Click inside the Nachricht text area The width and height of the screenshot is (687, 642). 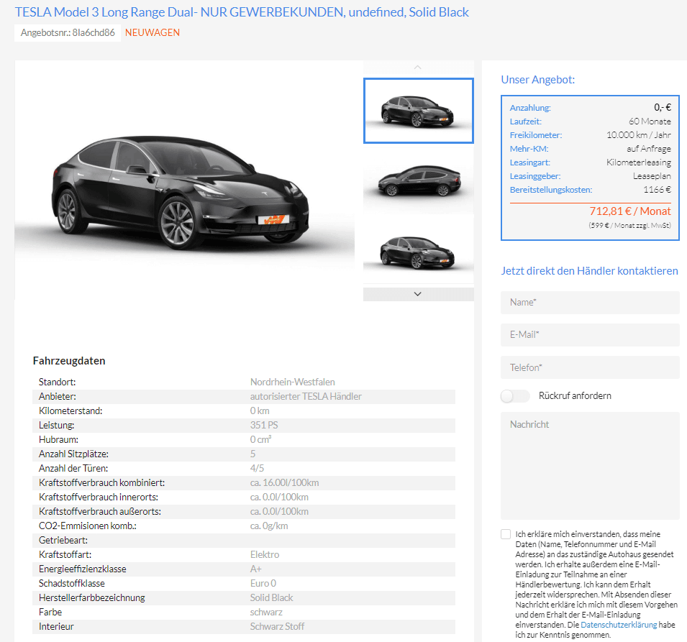pos(590,466)
